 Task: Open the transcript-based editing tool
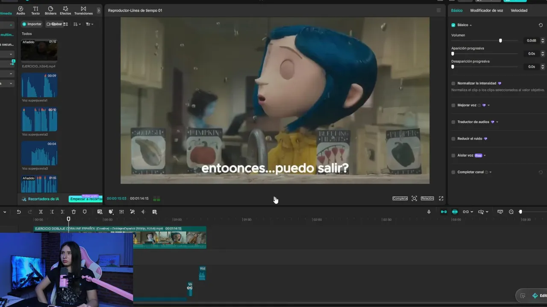(x=100, y=212)
